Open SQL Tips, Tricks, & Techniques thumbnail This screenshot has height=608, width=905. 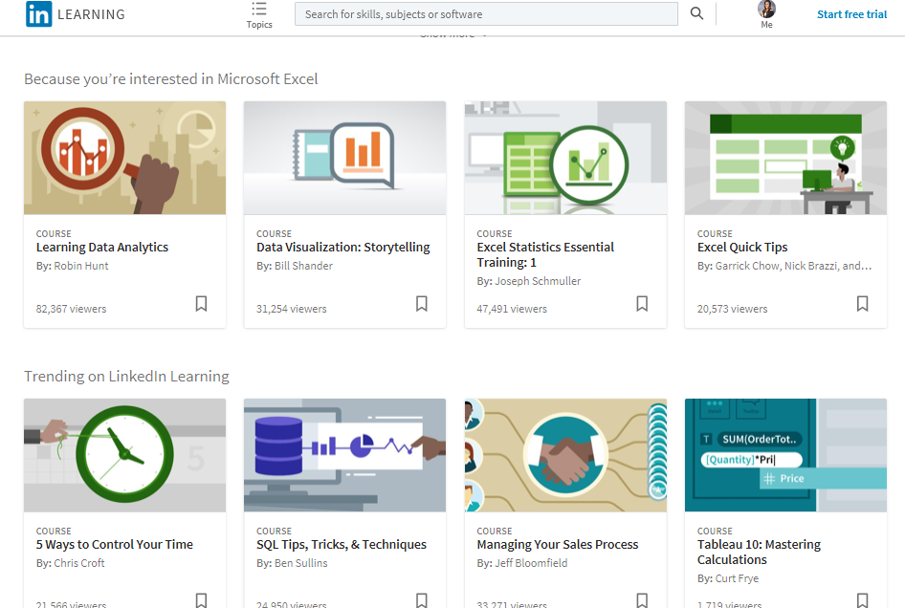(344, 455)
